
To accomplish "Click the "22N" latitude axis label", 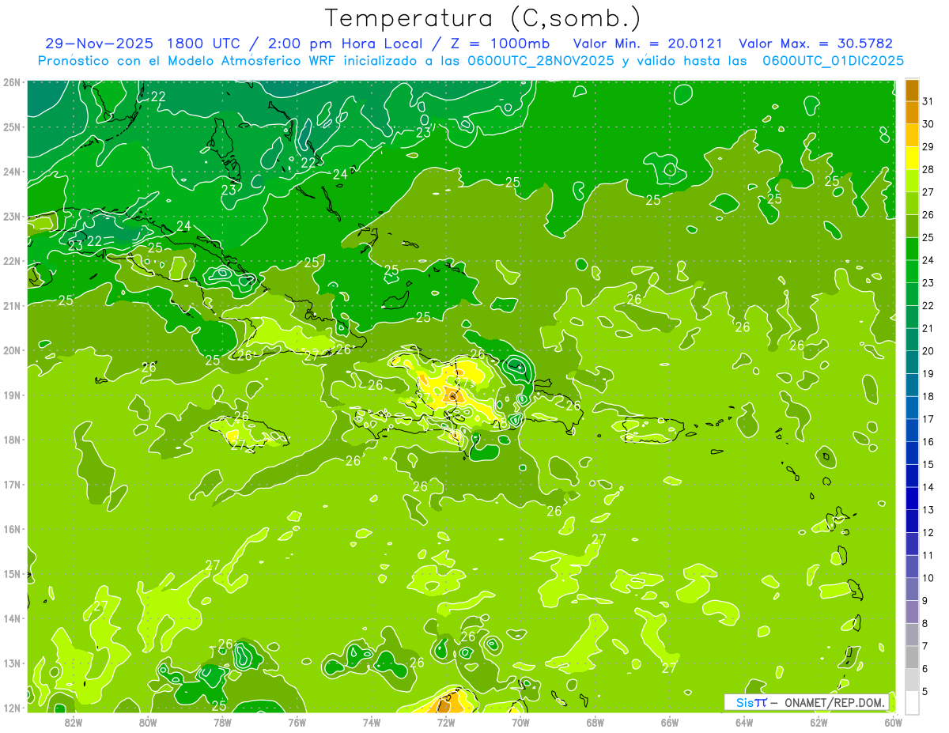I will click(x=11, y=261).
